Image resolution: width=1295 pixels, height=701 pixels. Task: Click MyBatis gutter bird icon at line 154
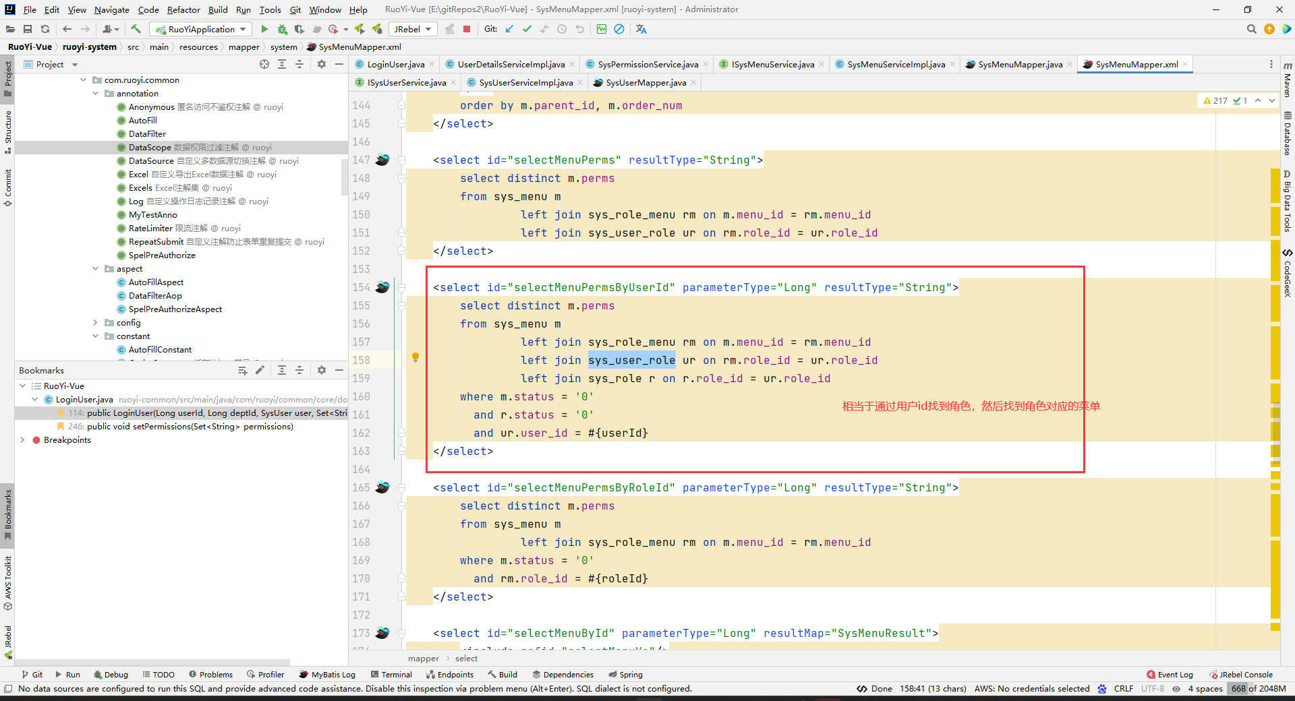[x=382, y=287]
